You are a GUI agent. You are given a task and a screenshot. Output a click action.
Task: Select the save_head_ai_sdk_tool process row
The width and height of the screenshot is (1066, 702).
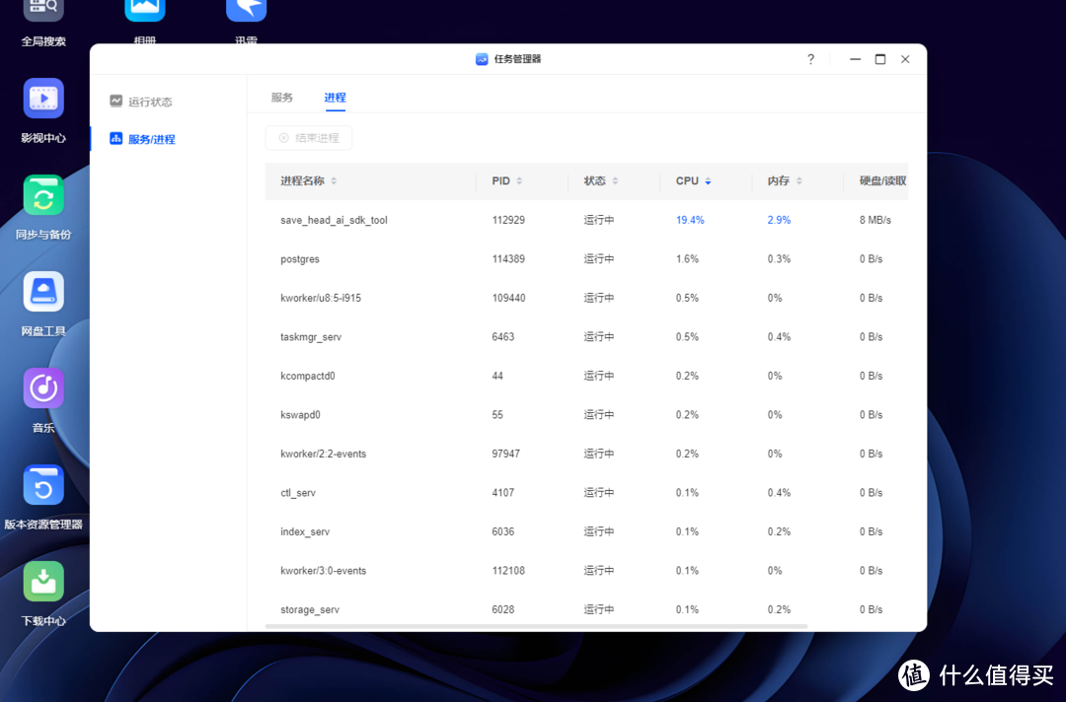click(334, 220)
